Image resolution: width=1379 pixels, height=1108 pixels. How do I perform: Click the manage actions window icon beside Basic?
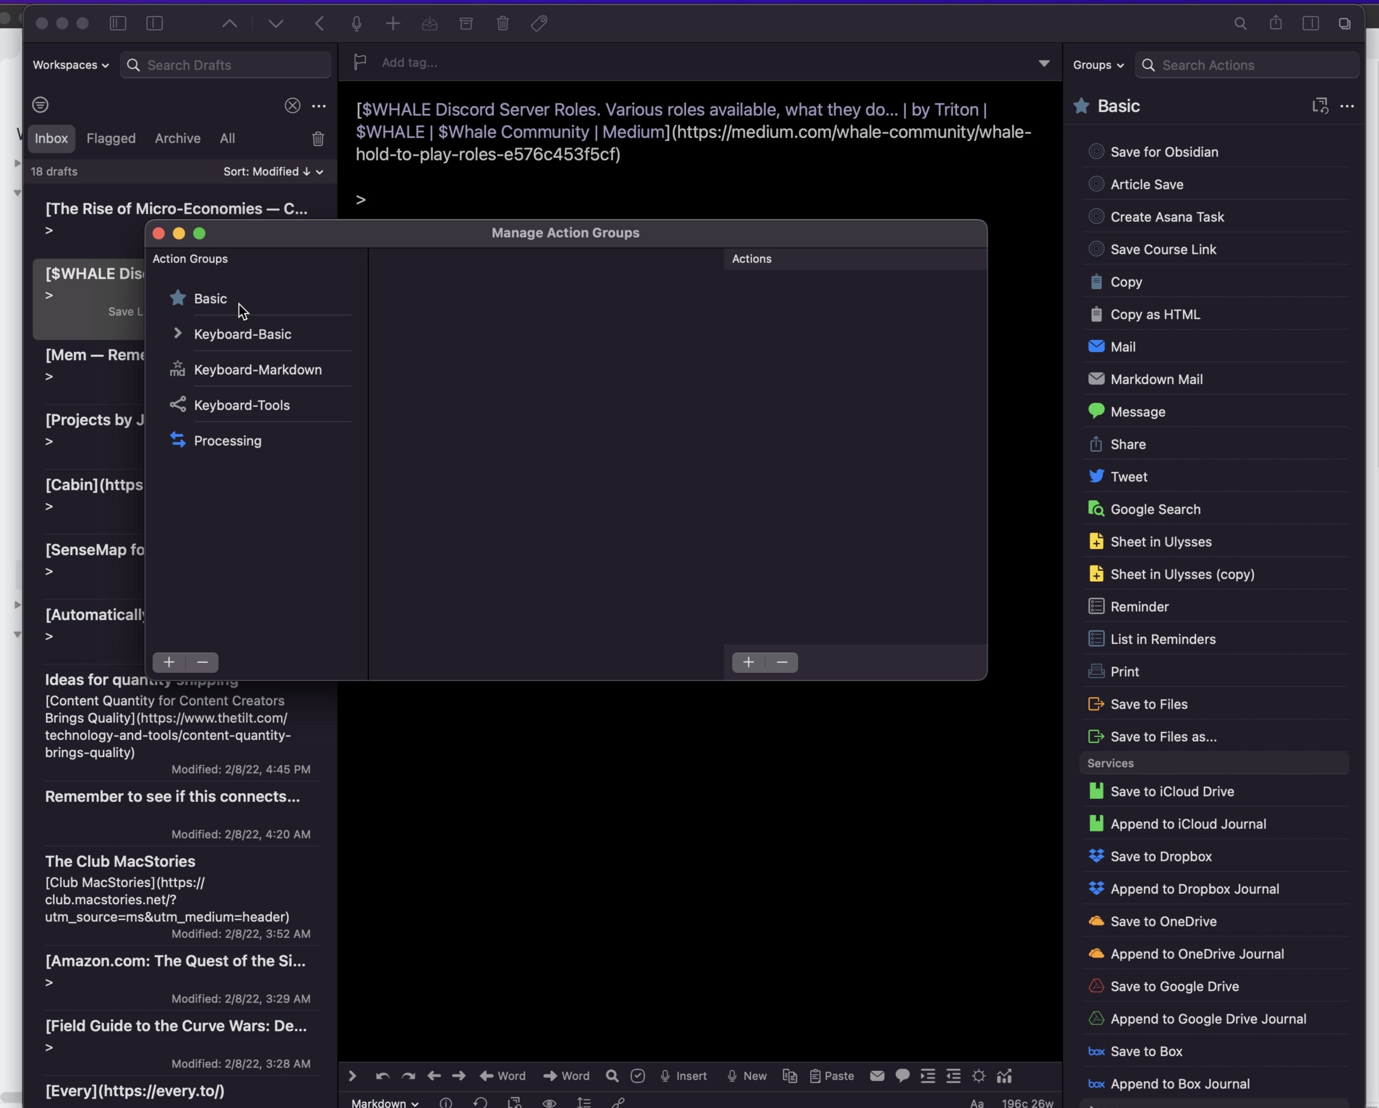tap(1320, 106)
